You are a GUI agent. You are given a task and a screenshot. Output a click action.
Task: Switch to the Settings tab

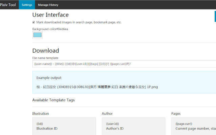pyautogui.click(x=27, y=5)
